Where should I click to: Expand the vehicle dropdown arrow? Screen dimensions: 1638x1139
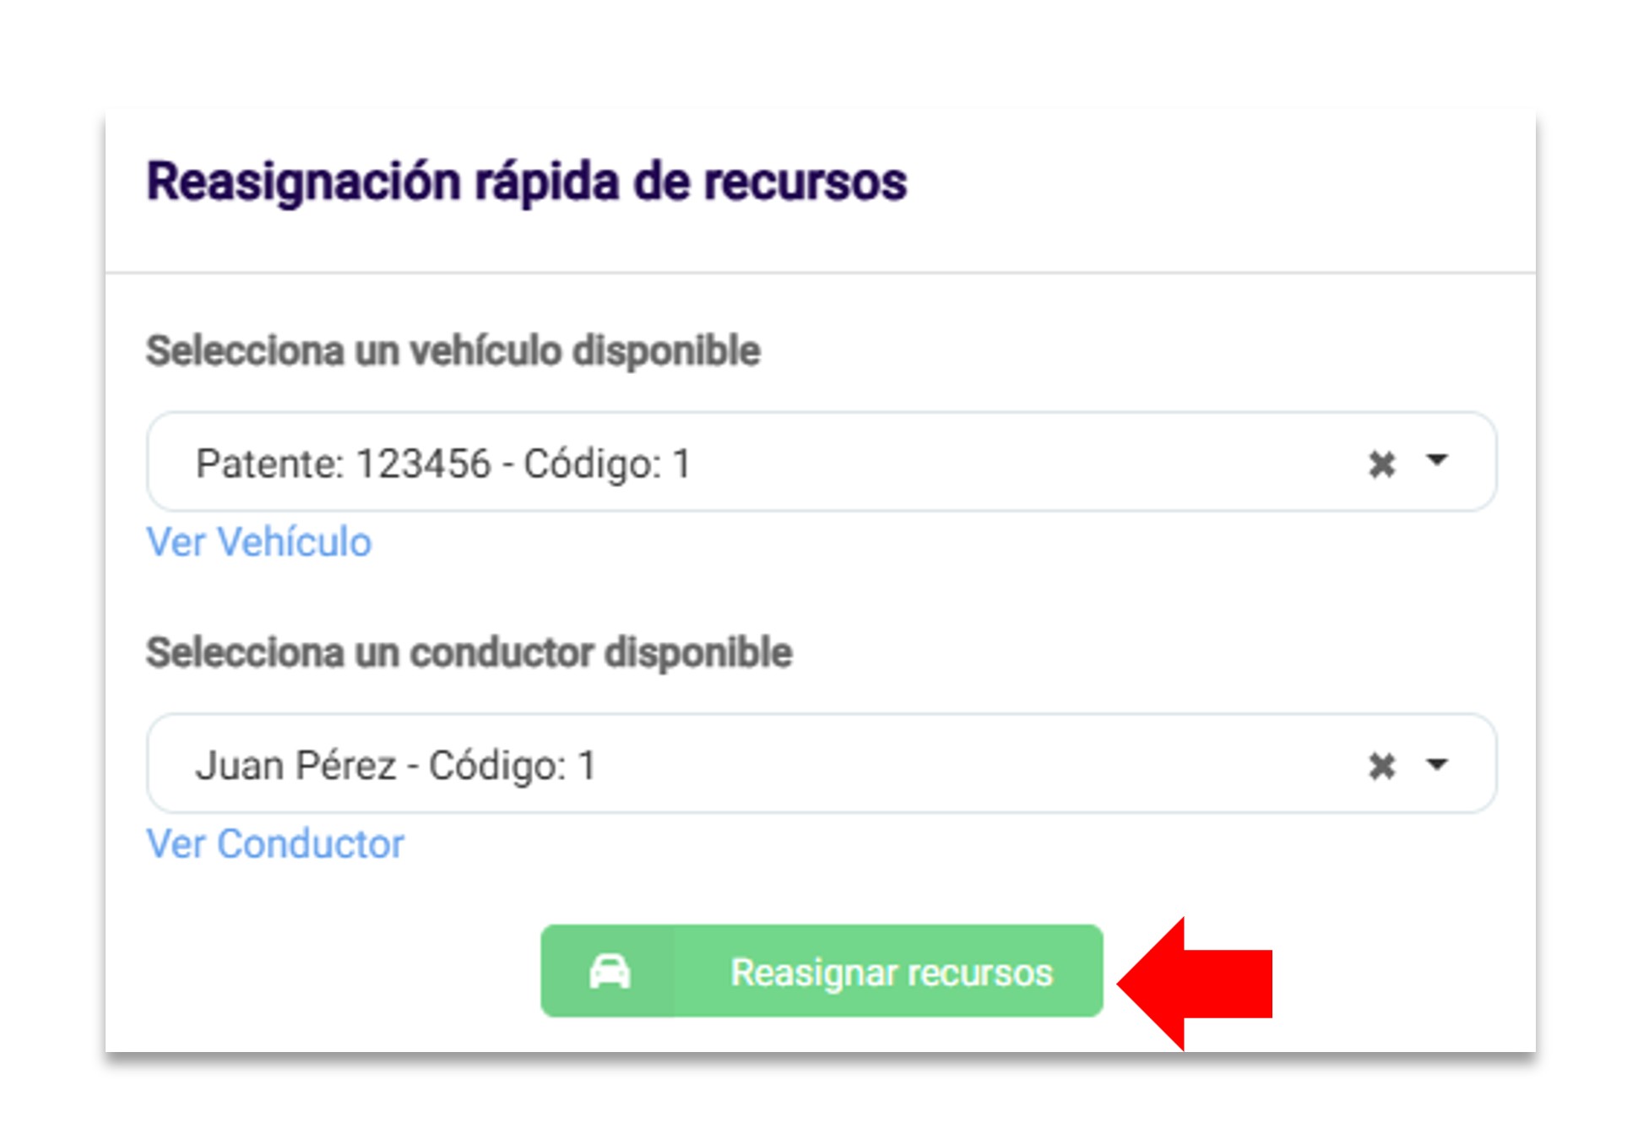click(x=1436, y=461)
